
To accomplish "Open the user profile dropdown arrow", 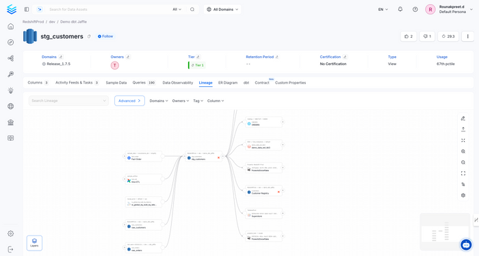I will pos(471,10).
